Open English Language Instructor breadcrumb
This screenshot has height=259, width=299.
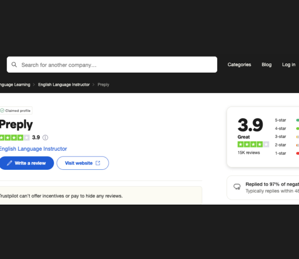[64, 85]
